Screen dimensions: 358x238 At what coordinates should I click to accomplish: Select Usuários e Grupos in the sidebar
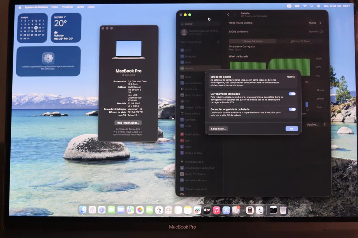(200, 180)
